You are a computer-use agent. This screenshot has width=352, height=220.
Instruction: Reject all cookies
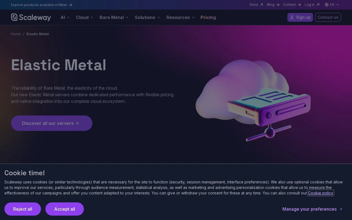(x=23, y=209)
